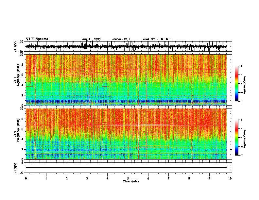Click the time axis tick label "9"
Screen dimensions: 259x200
(209, 178)
